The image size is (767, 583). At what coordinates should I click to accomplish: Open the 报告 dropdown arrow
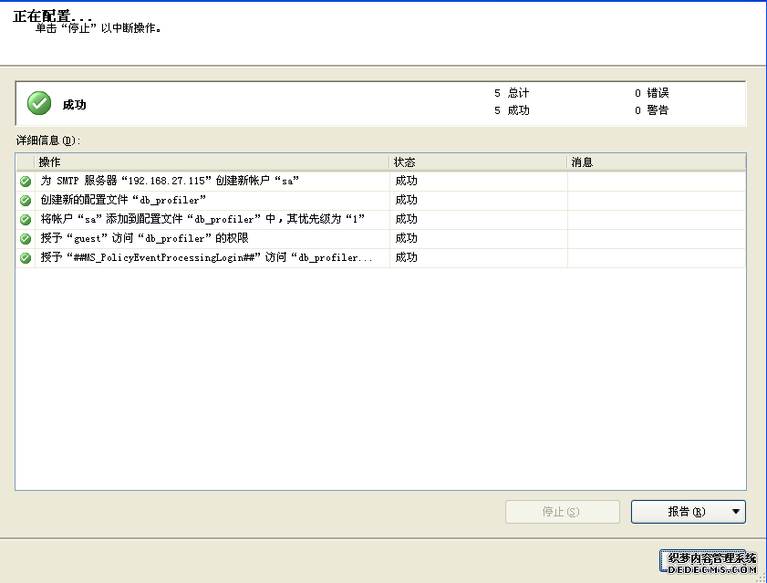tap(735, 512)
